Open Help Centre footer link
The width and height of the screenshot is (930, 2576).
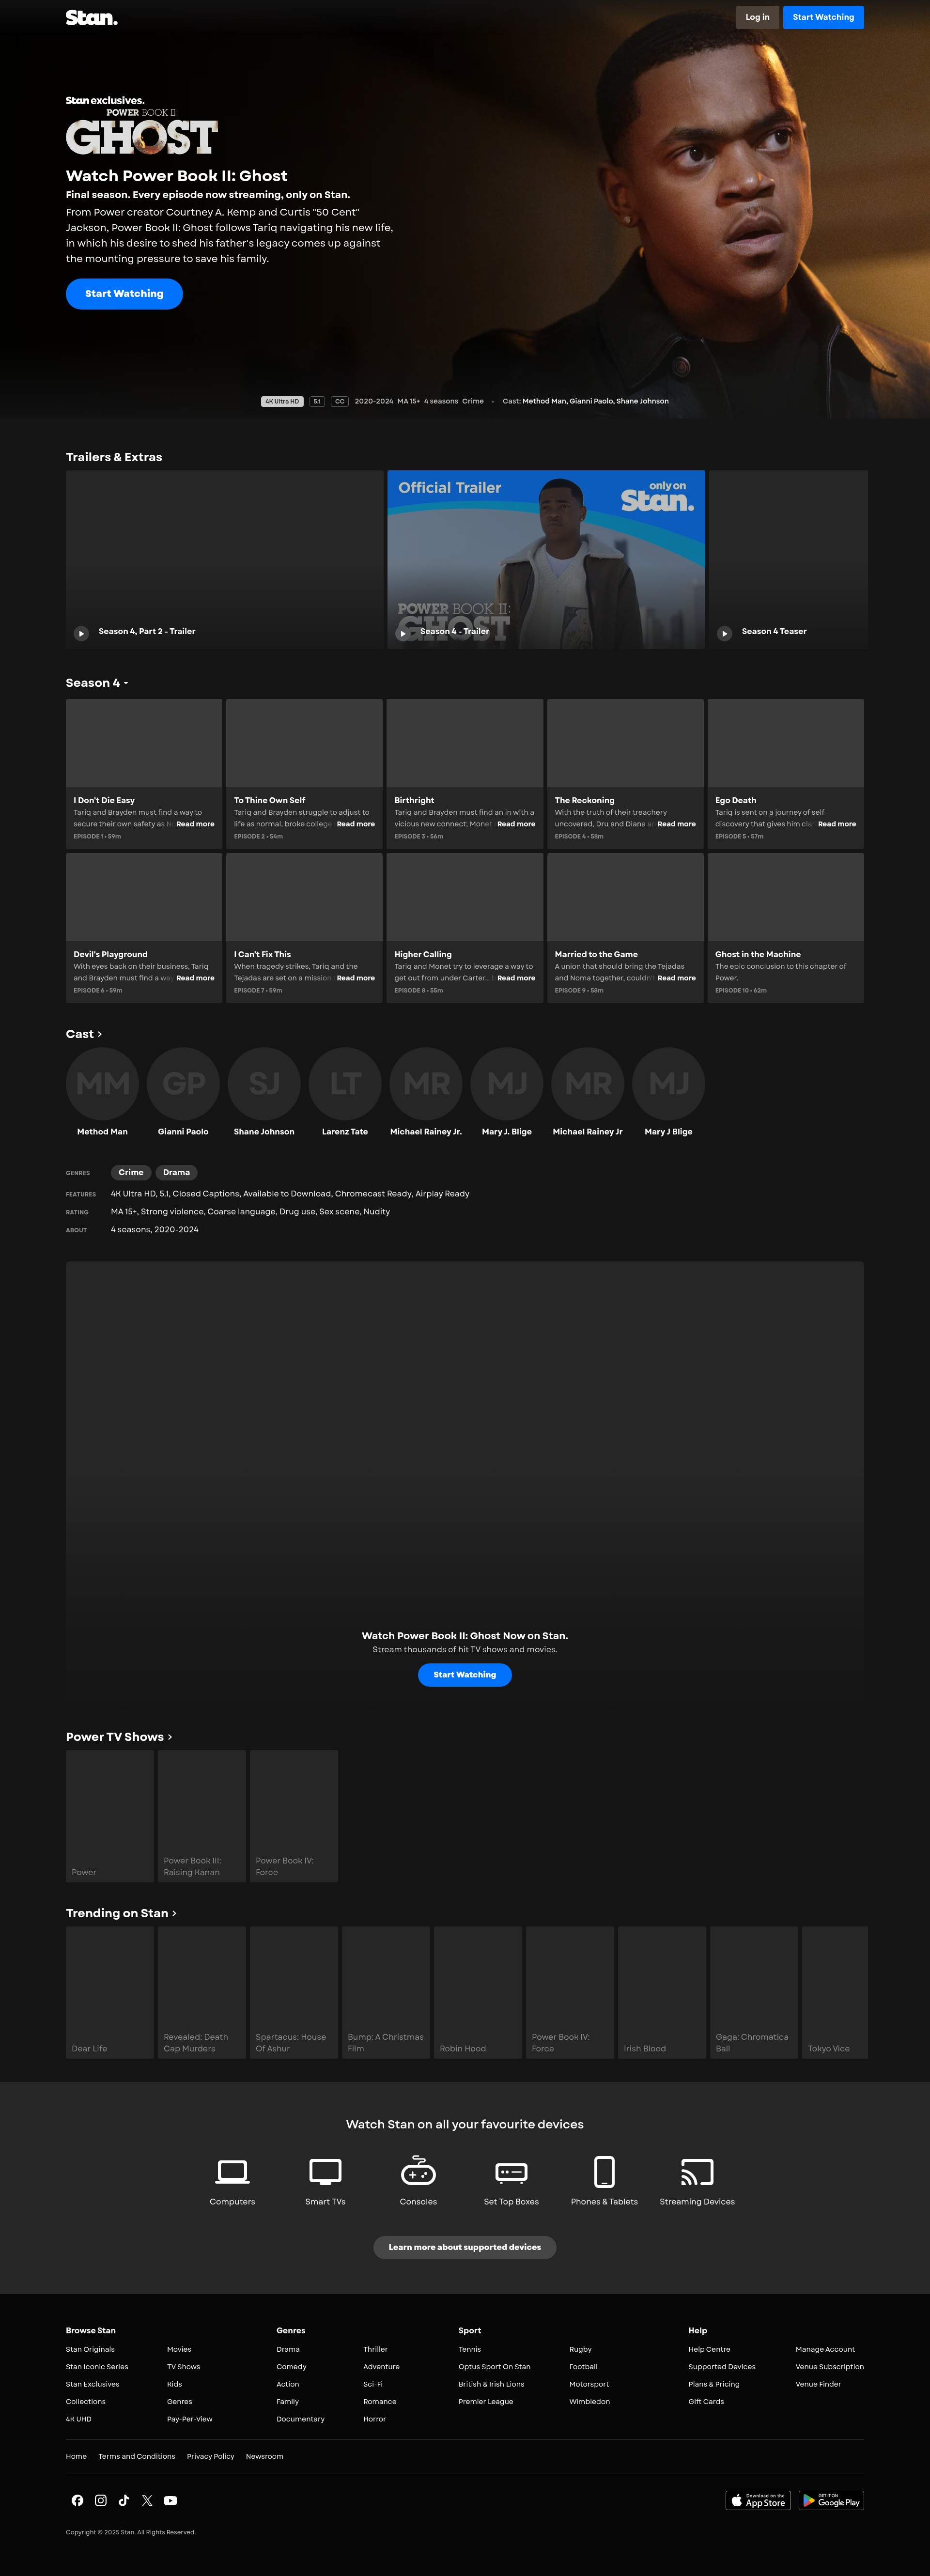(x=709, y=2349)
